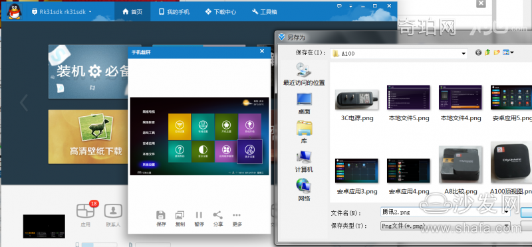Close the 手机截屏 screenshot window
The image size is (532, 247).
[262, 51]
